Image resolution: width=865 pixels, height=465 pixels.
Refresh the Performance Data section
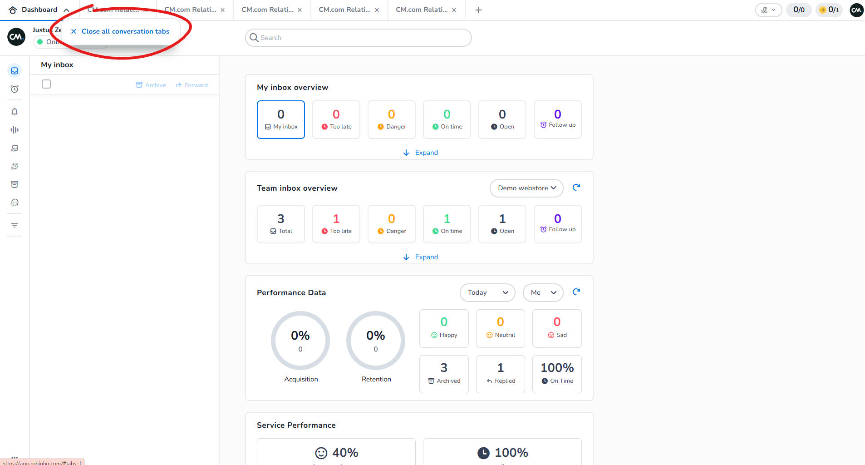pos(576,292)
